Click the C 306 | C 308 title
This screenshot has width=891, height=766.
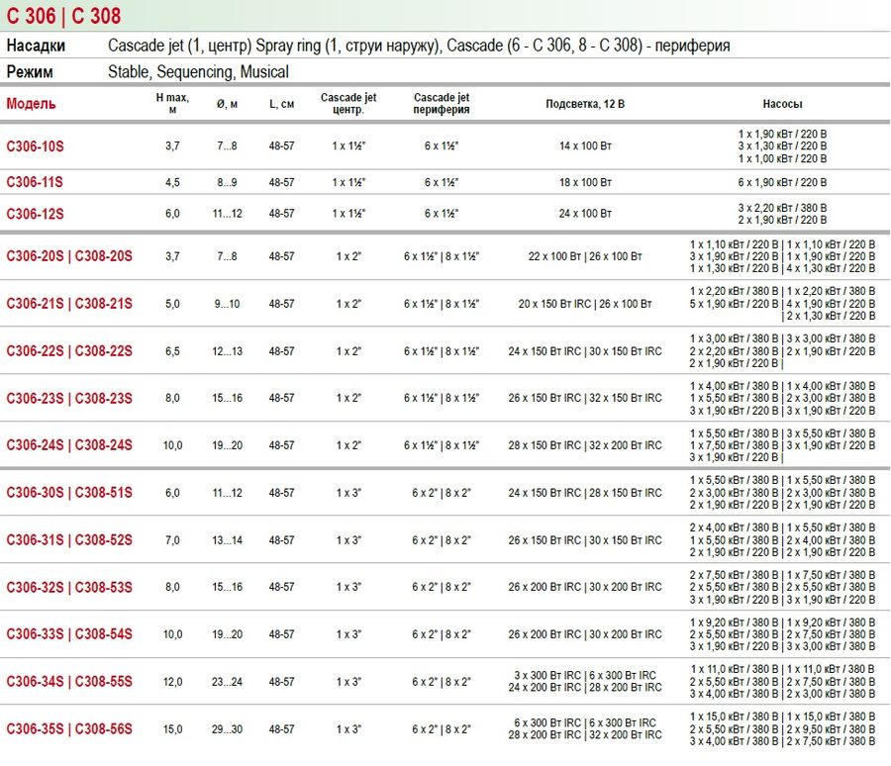64,16
